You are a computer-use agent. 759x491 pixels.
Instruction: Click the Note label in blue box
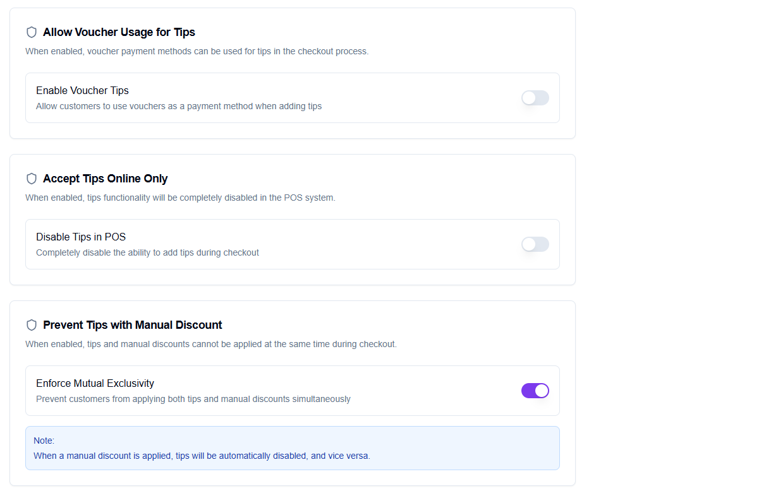pyautogui.click(x=44, y=441)
